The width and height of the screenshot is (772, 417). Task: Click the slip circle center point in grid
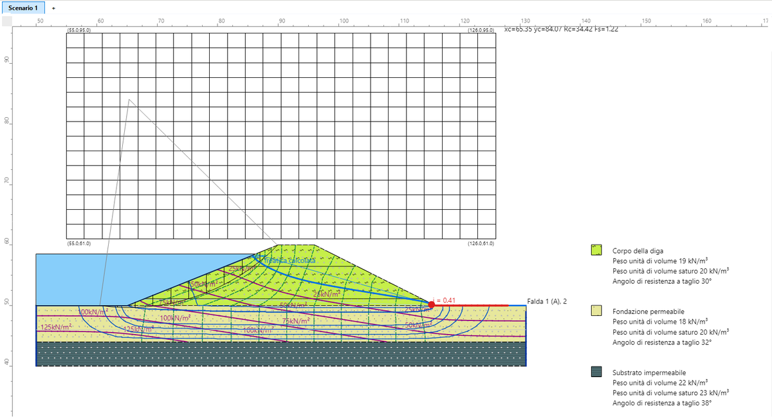(x=129, y=99)
